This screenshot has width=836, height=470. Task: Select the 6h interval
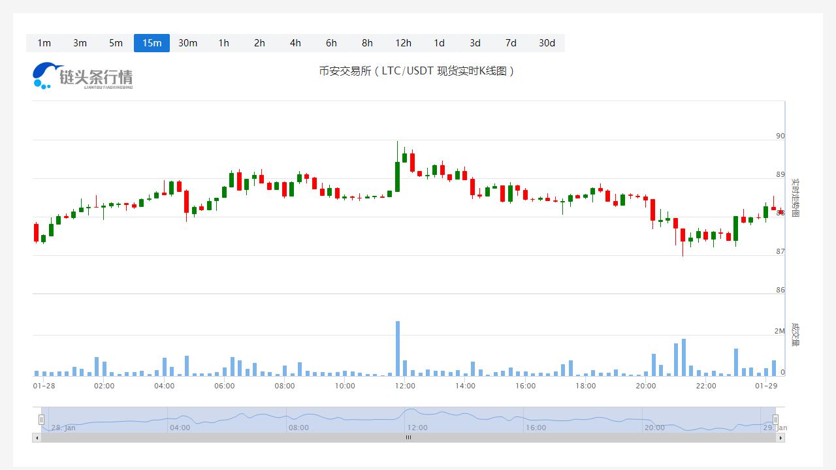[x=331, y=43]
